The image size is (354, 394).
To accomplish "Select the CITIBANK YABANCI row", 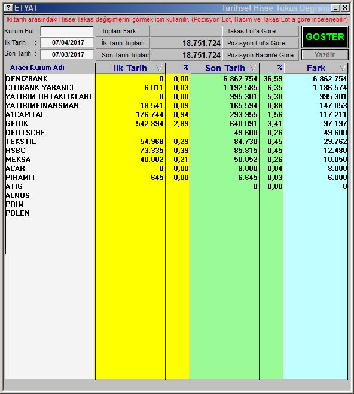I will tap(176, 88).
